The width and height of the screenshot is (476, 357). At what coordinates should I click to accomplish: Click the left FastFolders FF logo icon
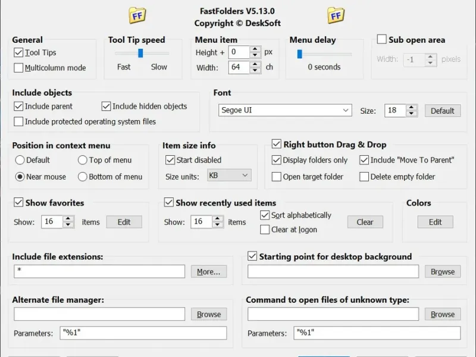[x=137, y=15]
